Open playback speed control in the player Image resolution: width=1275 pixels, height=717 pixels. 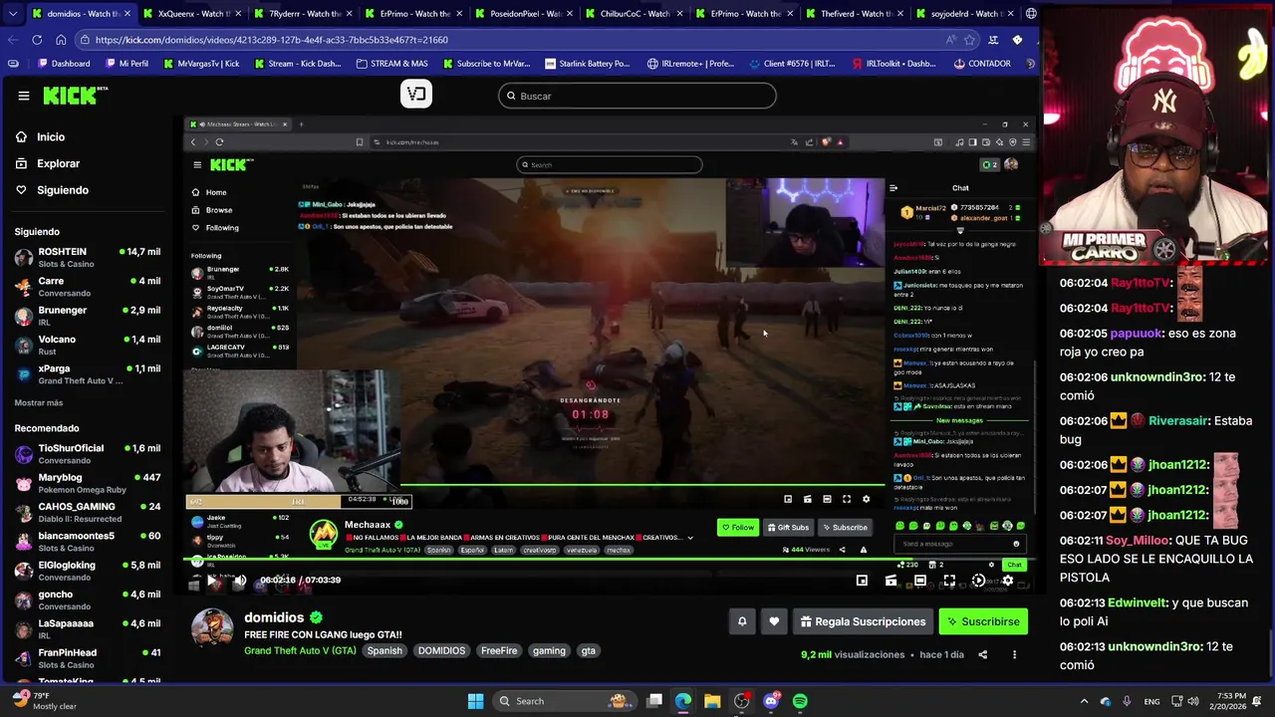pos(978,581)
